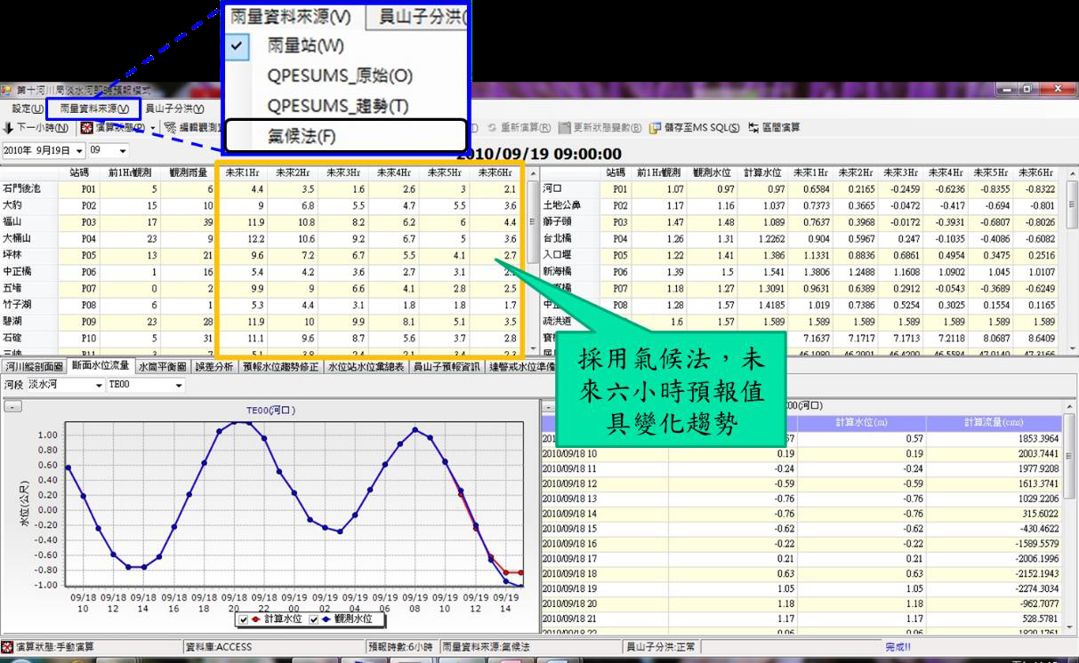Open the date picker showing 2010年 9月19日
The image size is (1079, 663).
point(79,151)
